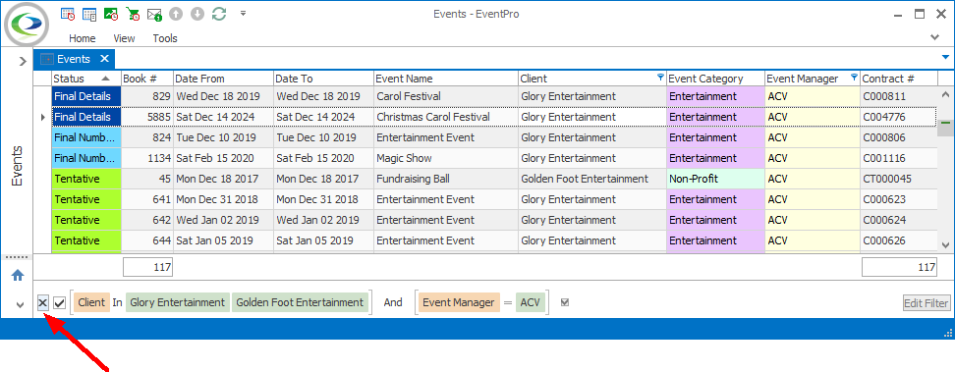Clear the filter with the X button
This screenshot has height=372, width=955.
pyautogui.click(x=43, y=302)
